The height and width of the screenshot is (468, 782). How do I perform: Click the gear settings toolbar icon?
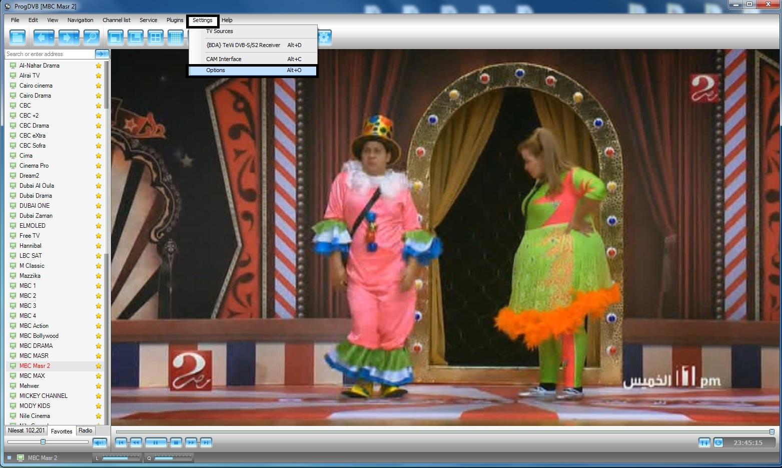click(x=325, y=38)
